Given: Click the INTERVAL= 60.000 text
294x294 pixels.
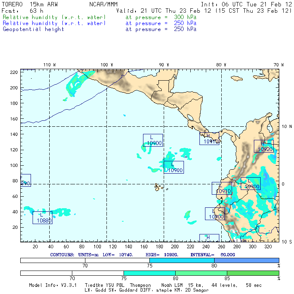Looking at the screenshot, I should click(213, 255).
